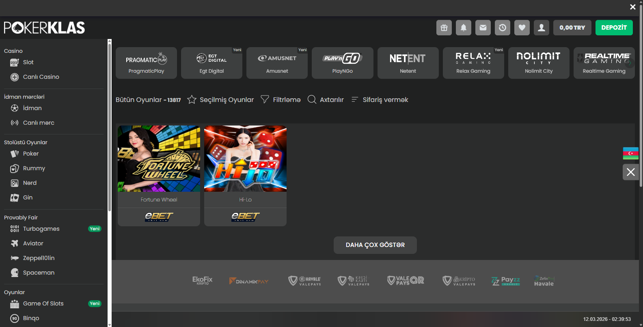This screenshot has height=327, width=643.
Task: Click the Kripto ValePays payment logo
Action: click(x=459, y=281)
